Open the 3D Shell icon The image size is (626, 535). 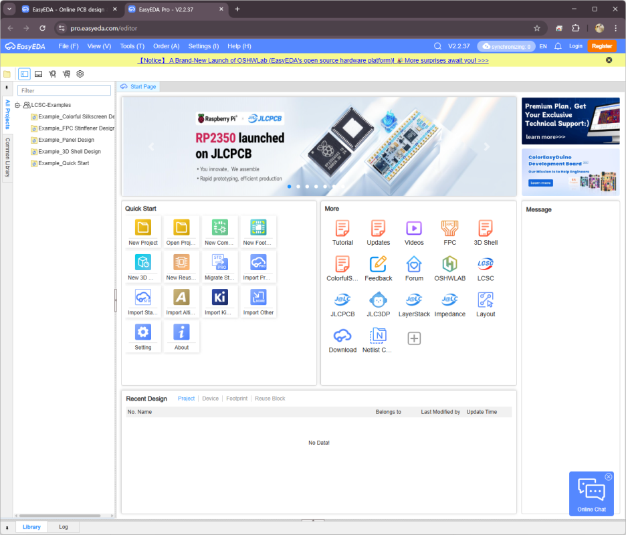click(486, 228)
